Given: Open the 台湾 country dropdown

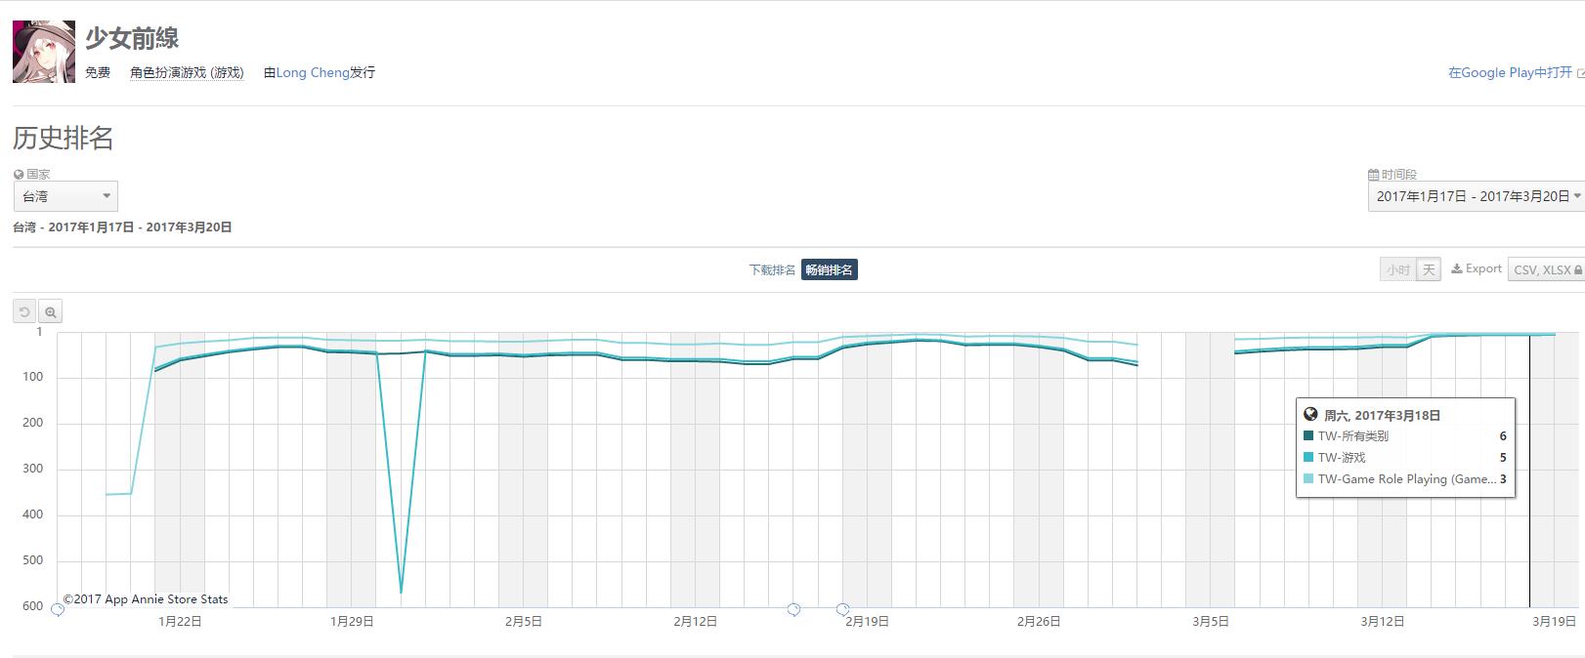Looking at the screenshot, I should [65, 196].
